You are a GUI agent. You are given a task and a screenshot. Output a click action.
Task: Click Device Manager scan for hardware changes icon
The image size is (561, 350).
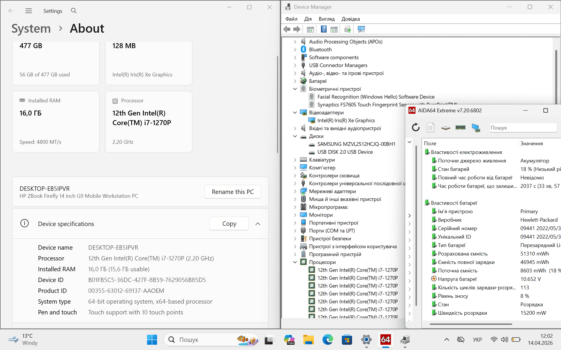pos(361,29)
